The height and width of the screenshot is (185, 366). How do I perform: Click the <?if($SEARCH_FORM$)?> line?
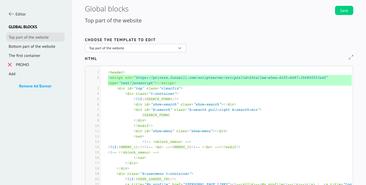click(156, 99)
